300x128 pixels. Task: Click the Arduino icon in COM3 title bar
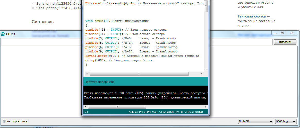[3, 34]
